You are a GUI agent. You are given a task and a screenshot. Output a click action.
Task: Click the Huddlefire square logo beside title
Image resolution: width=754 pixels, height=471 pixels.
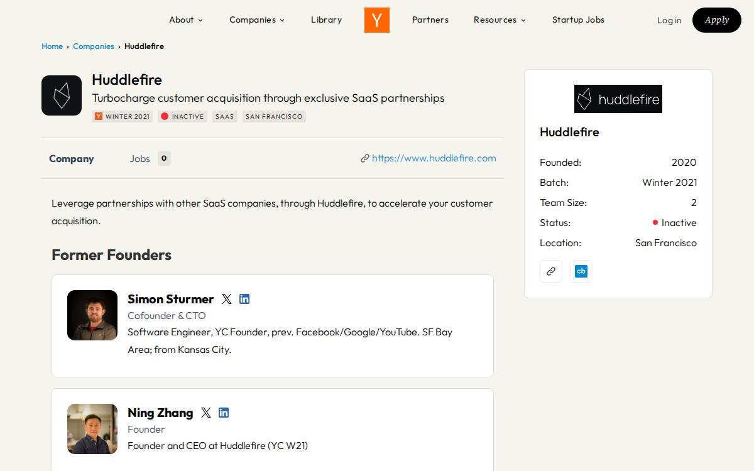(62, 95)
